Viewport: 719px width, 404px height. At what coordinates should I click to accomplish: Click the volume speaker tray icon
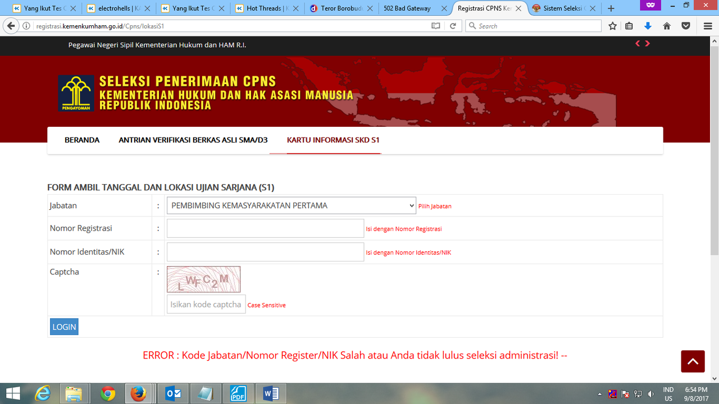click(650, 394)
